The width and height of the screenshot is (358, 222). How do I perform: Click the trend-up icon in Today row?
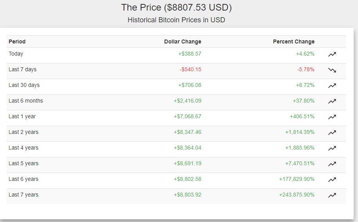[332, 54]
